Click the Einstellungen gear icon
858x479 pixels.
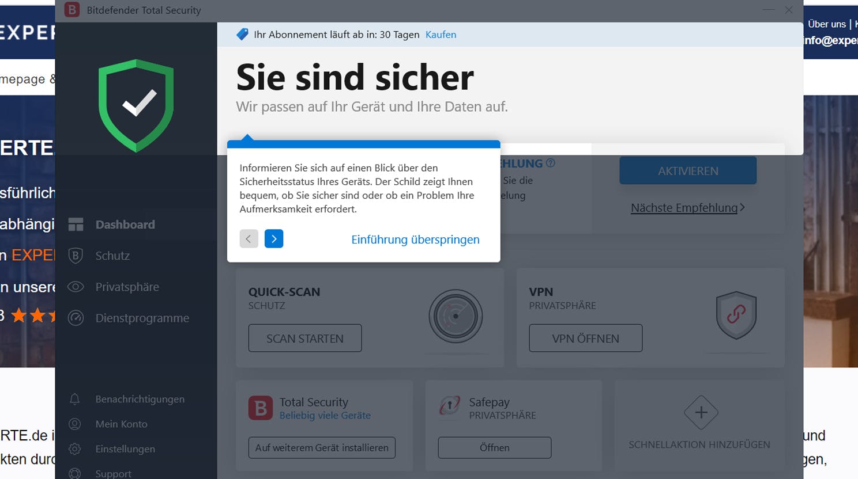[x=74, y=449]
